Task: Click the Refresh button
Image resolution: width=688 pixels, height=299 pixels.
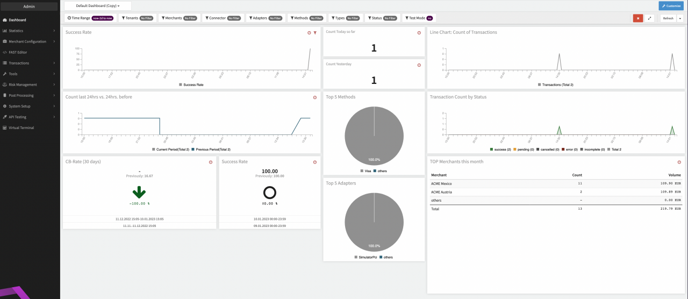Action: click(x=668, y=18)
